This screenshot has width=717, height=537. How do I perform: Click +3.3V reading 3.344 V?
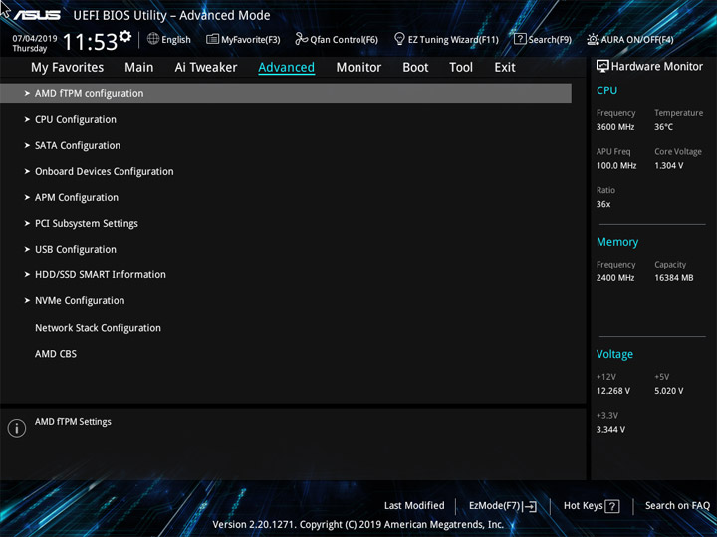point(610,430)
